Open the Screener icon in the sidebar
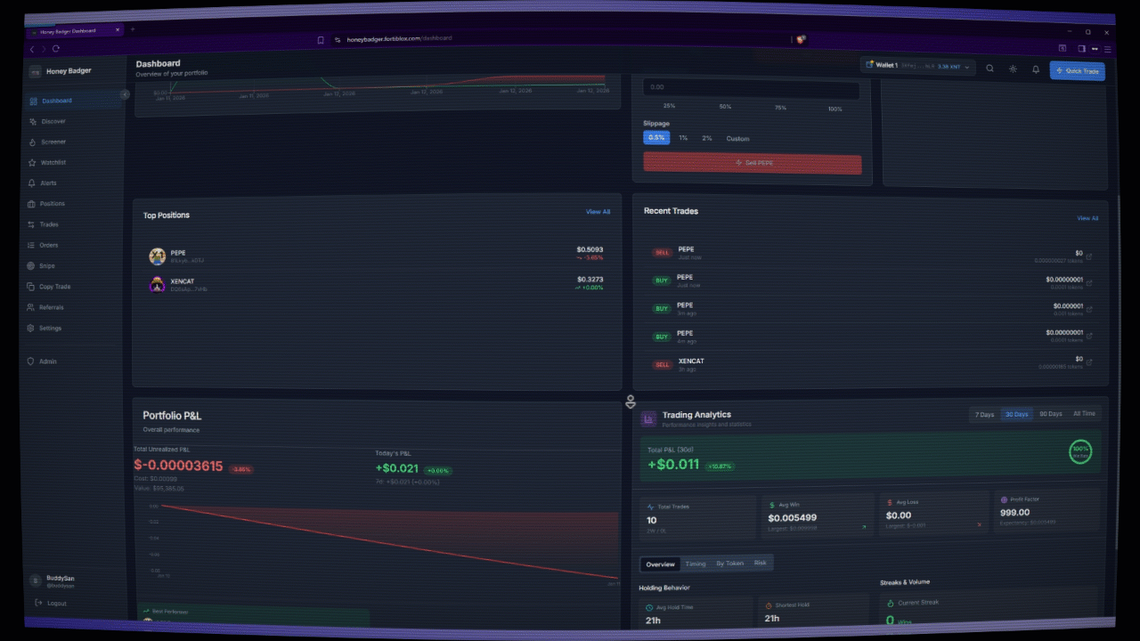The width and height of the screenshot is (1140, 641). click(34, 142)
